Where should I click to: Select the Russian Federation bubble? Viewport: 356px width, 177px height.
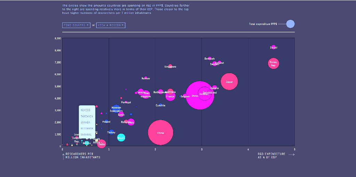point(116,109)
